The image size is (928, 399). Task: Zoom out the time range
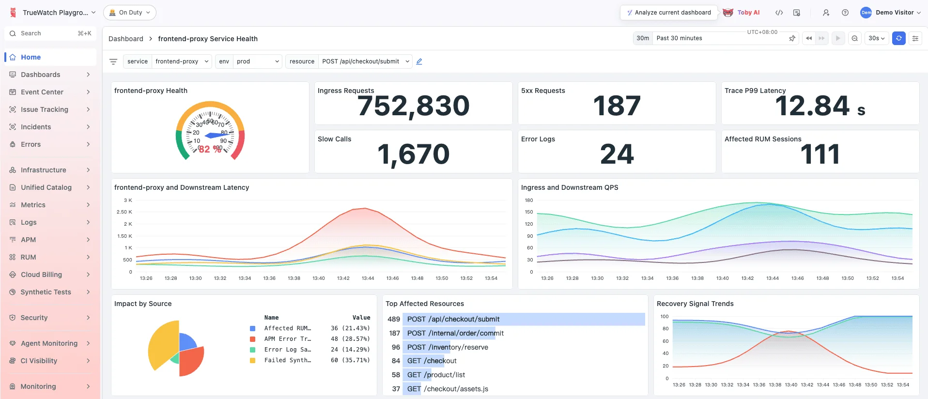click(855, 38)
